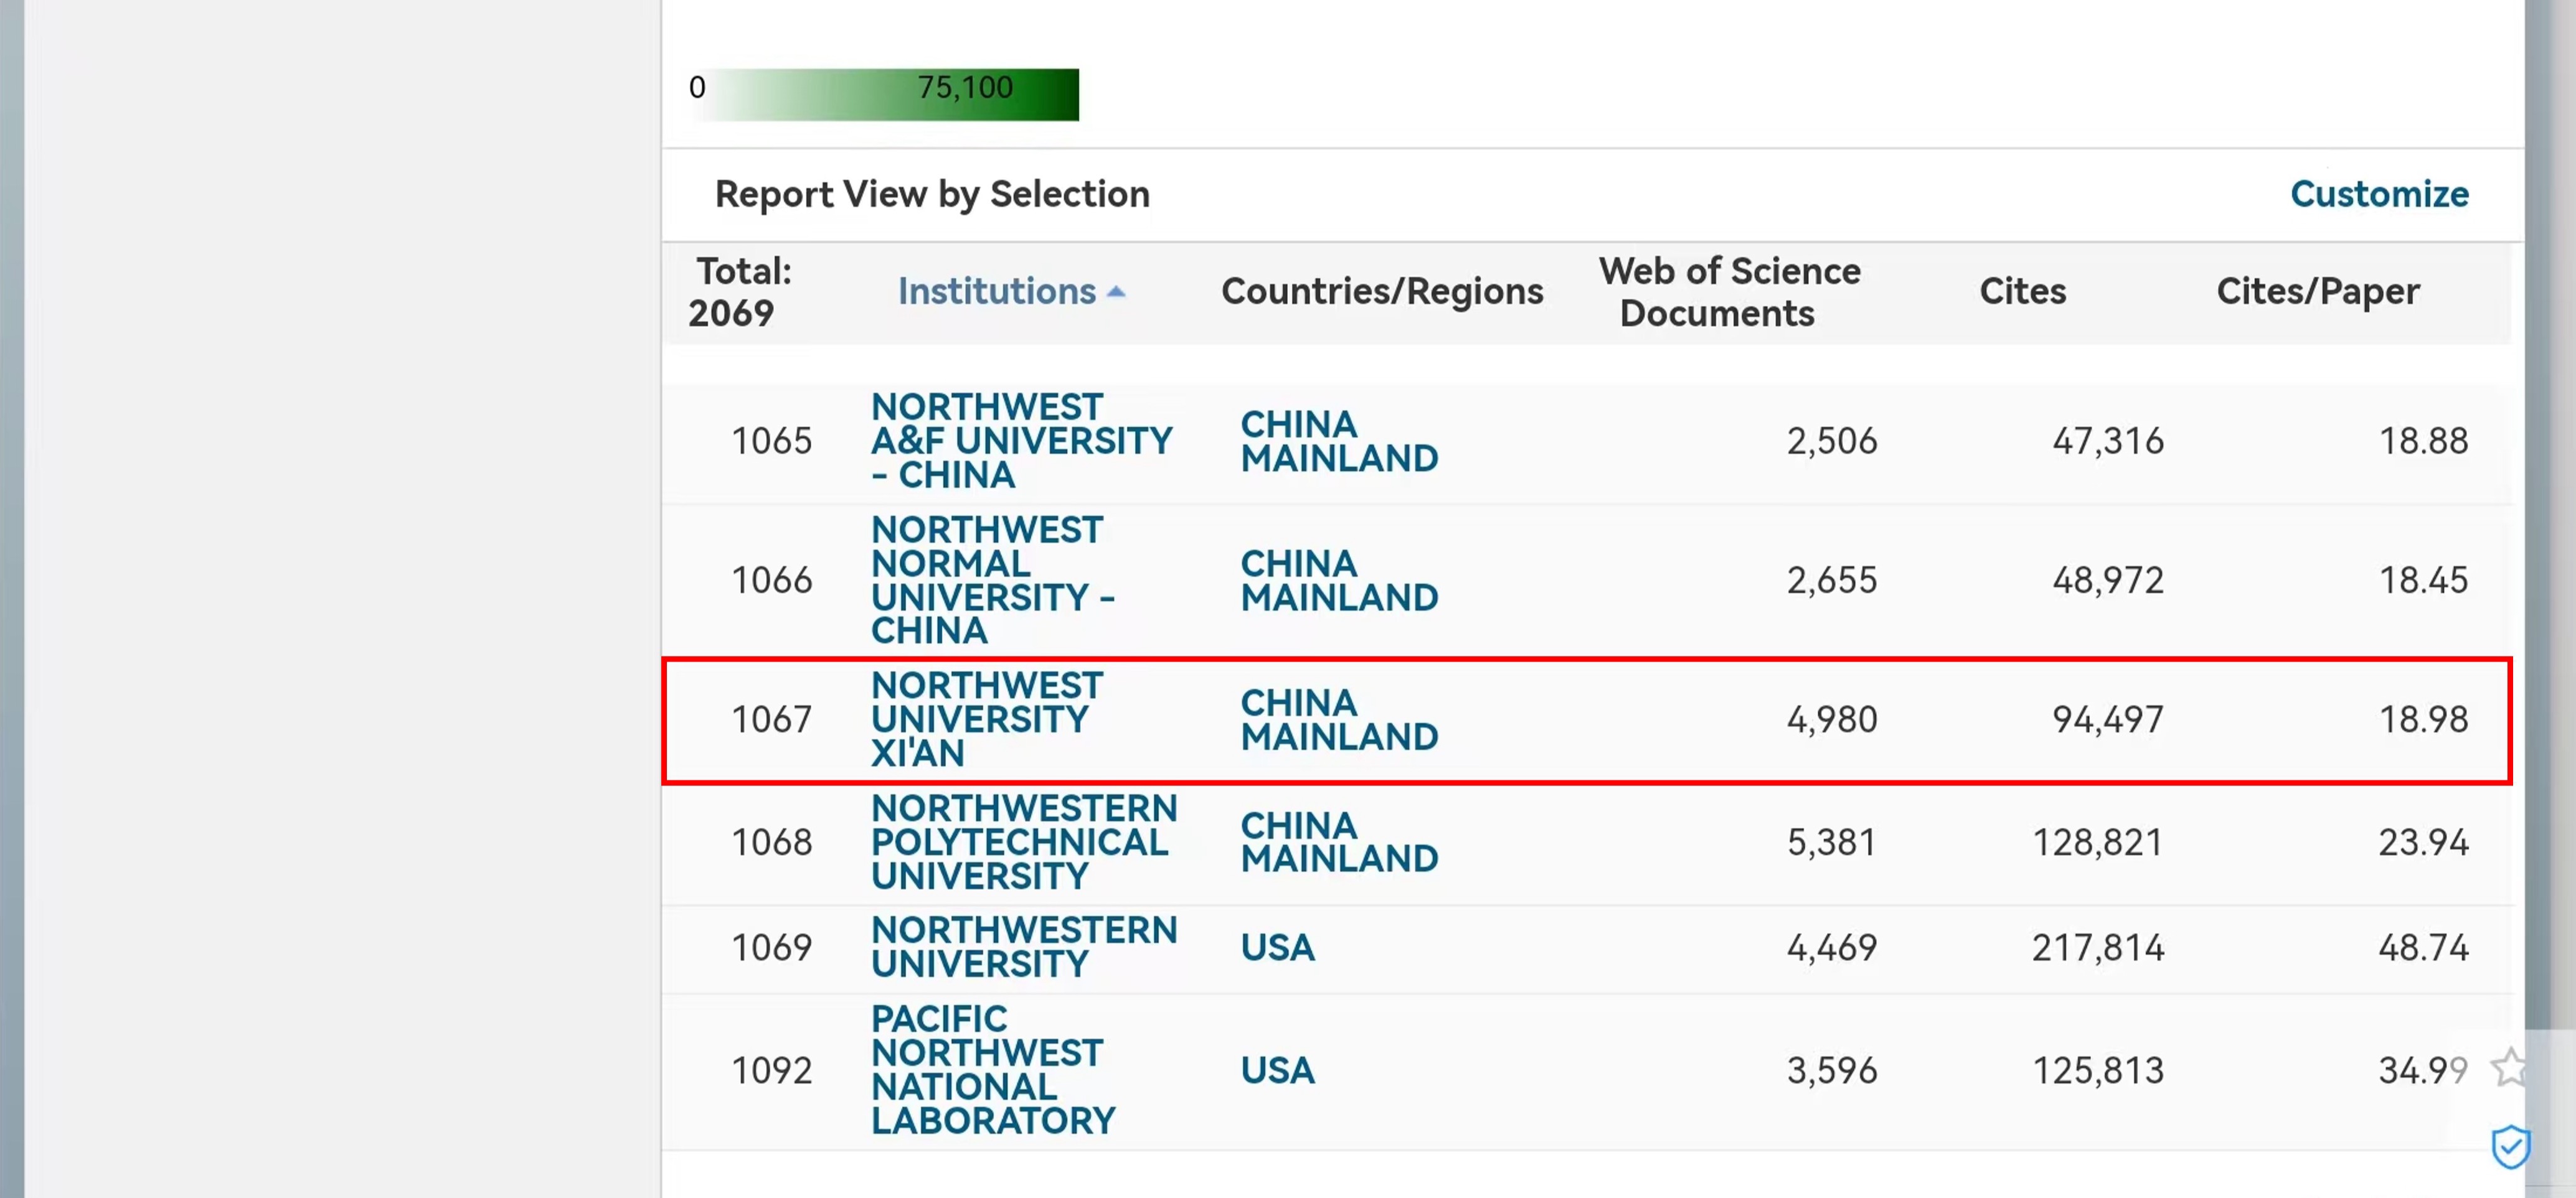Open Northwestern University institution link

point(1023,946)
